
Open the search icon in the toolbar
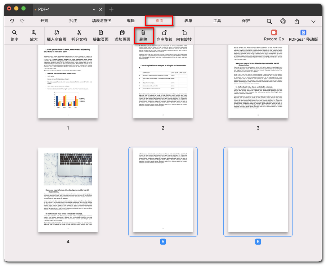tap(269, 21)
